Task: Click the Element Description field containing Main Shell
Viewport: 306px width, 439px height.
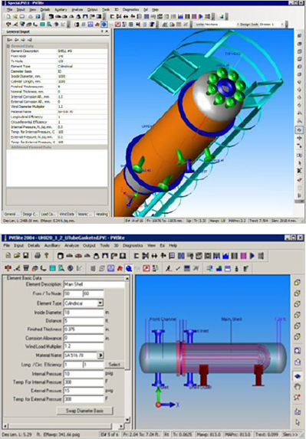Action: (x=94, y=284)
